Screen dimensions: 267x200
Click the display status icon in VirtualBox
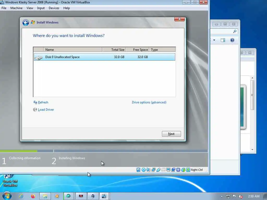(168, 170)
